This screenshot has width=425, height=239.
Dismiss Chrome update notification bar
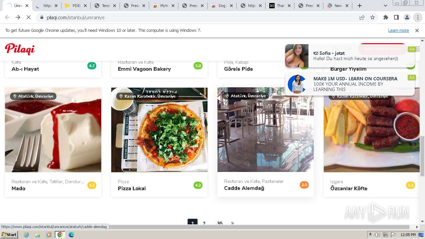point(417,30)
